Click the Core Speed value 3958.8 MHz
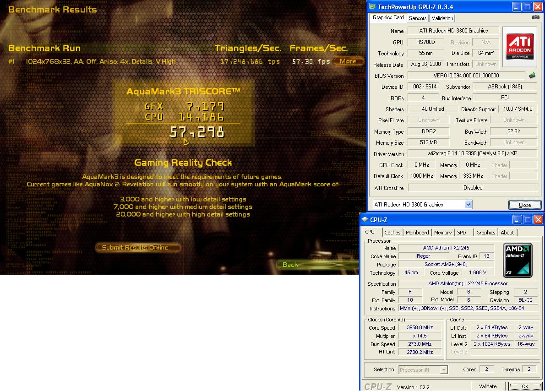The height and width of the screenshot is (391, 545). click(420, 327)
